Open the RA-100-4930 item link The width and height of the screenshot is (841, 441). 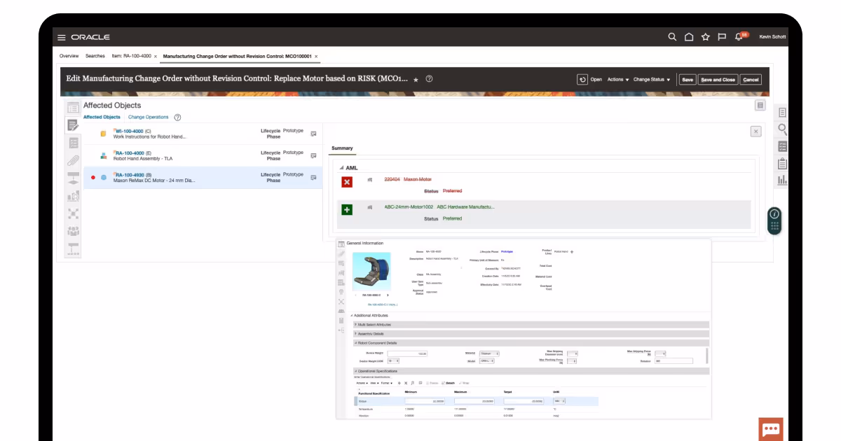point(130,174)
